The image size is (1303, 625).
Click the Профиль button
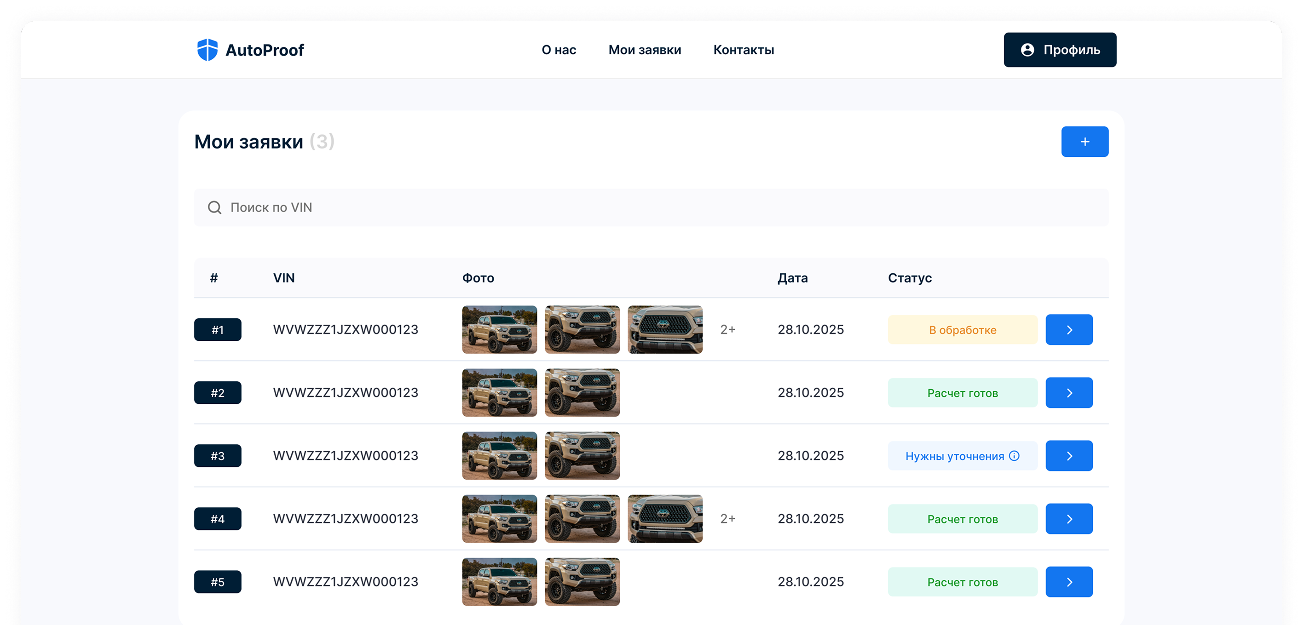pos(1060,50)
